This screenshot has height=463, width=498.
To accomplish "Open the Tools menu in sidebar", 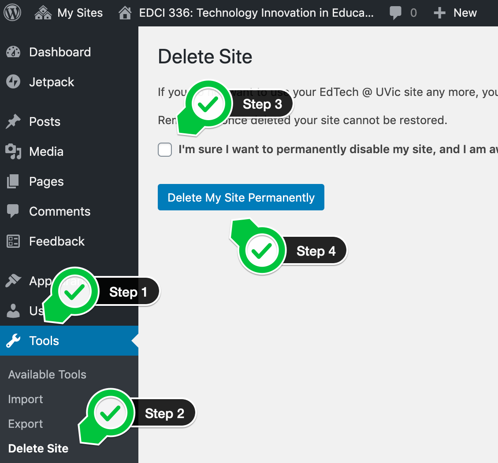I will point(44,341).
